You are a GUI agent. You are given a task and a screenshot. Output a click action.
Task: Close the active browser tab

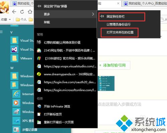coord(118,3)
